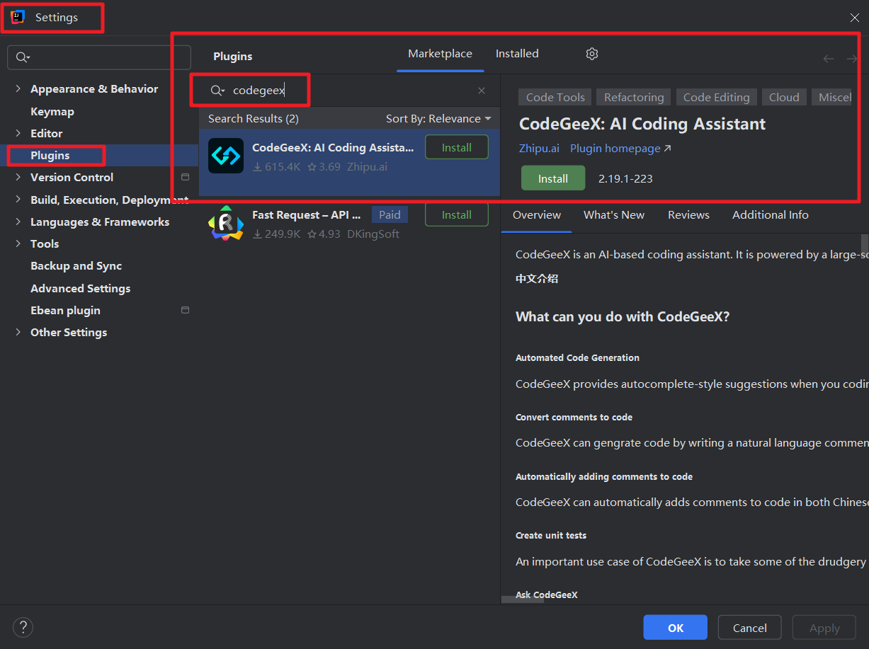The image size is (869, 649).
Task: Click the back navigation arrow
Action: click(x=828, y=59)
